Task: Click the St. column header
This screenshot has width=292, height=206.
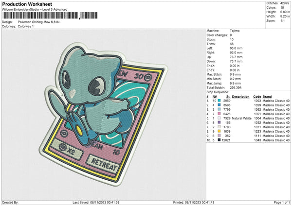Action: click(x=228, y=97)
